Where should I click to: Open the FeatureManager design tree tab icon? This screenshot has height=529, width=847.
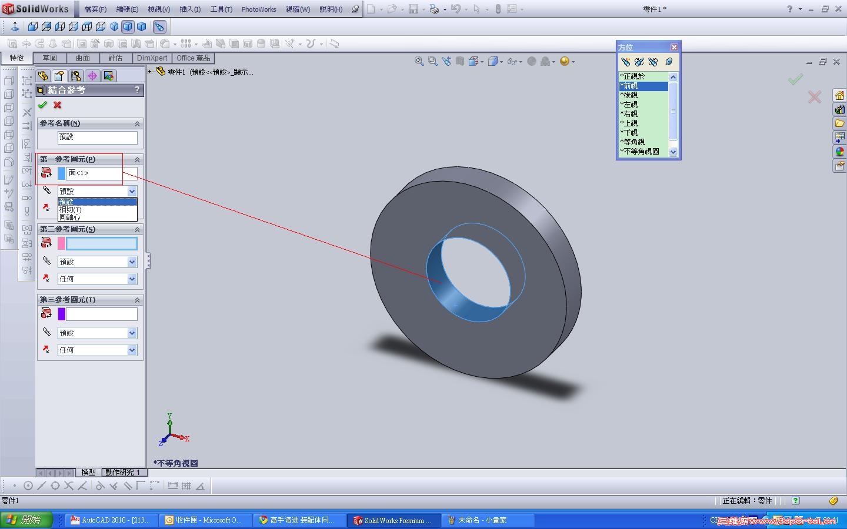43,76
